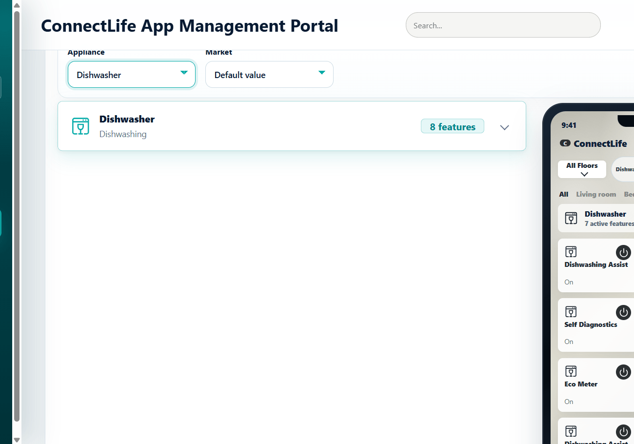This screenshot has height=444, width=634.
Task: Open the Appliance dropdown showing Dishwasher
Action: [132, 75]
